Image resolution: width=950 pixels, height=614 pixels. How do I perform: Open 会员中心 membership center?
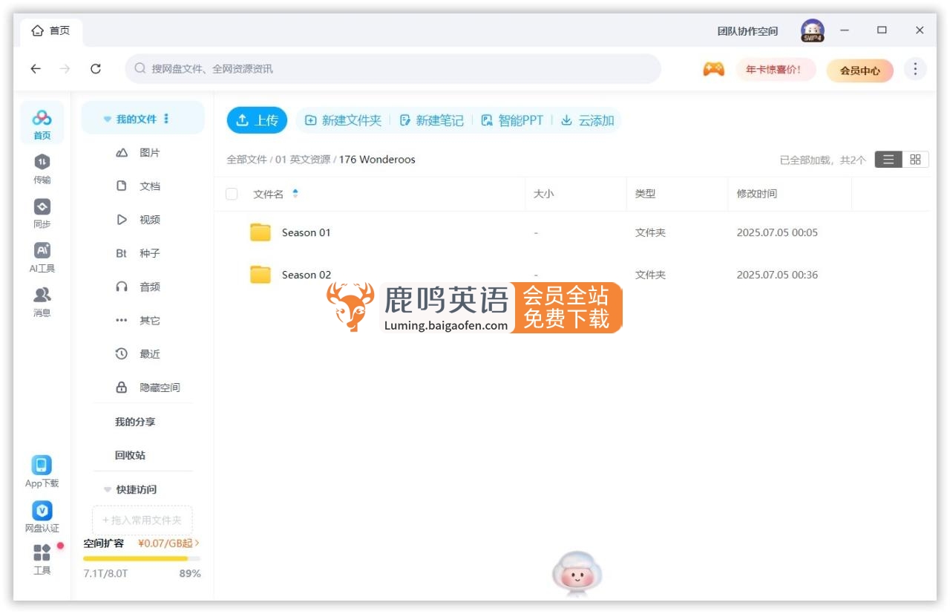pyautogui.click(x=859, y=68)
